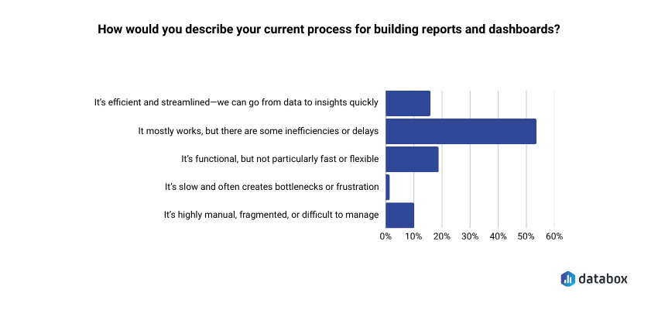
Task: Click the 60% axis tick label
Action: (x=554, y=236)
